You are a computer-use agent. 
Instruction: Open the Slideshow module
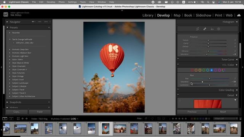tap(203, 15)
